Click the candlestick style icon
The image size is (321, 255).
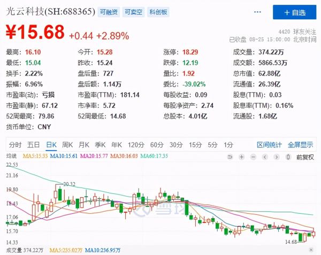point(288,157)
